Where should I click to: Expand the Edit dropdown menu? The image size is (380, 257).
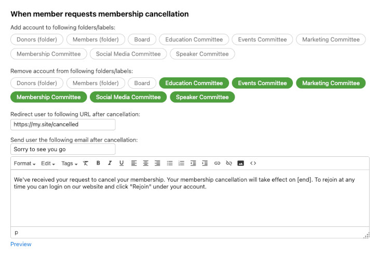49,164
